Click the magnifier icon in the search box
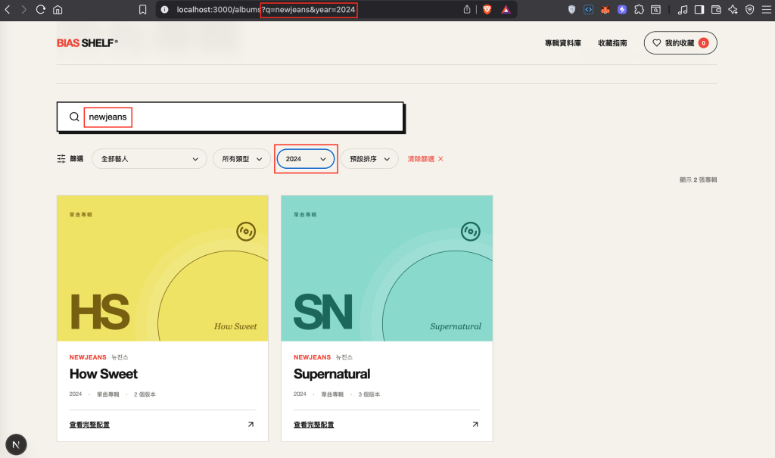 point(74,117)
